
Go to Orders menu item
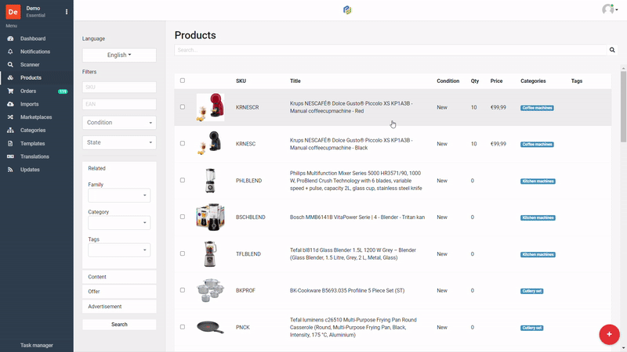pyautogui.click(x=28, y=91)
